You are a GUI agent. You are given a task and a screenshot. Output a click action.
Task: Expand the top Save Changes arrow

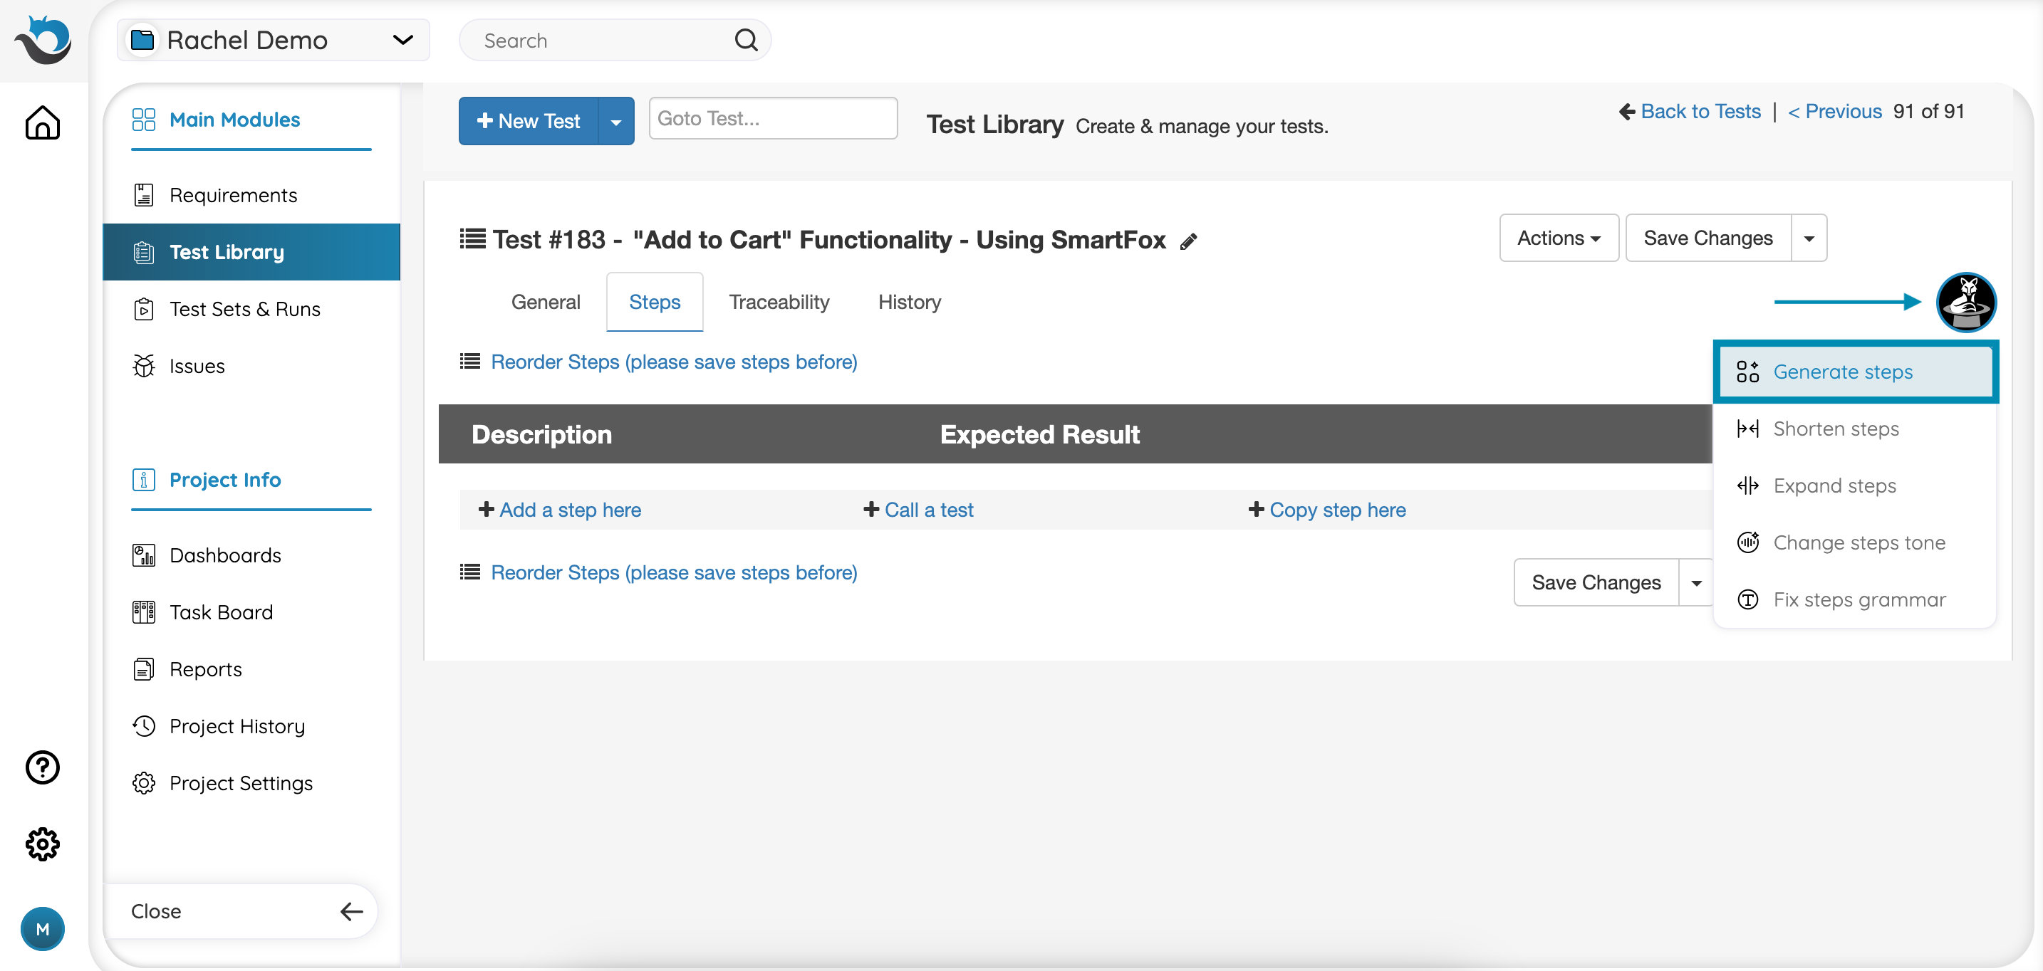click(1808, 238)
